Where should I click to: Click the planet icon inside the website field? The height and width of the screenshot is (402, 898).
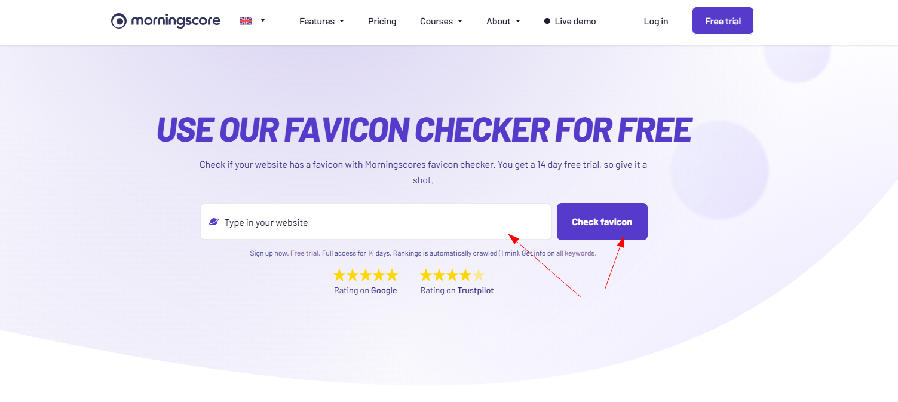[x=214, y=222]
